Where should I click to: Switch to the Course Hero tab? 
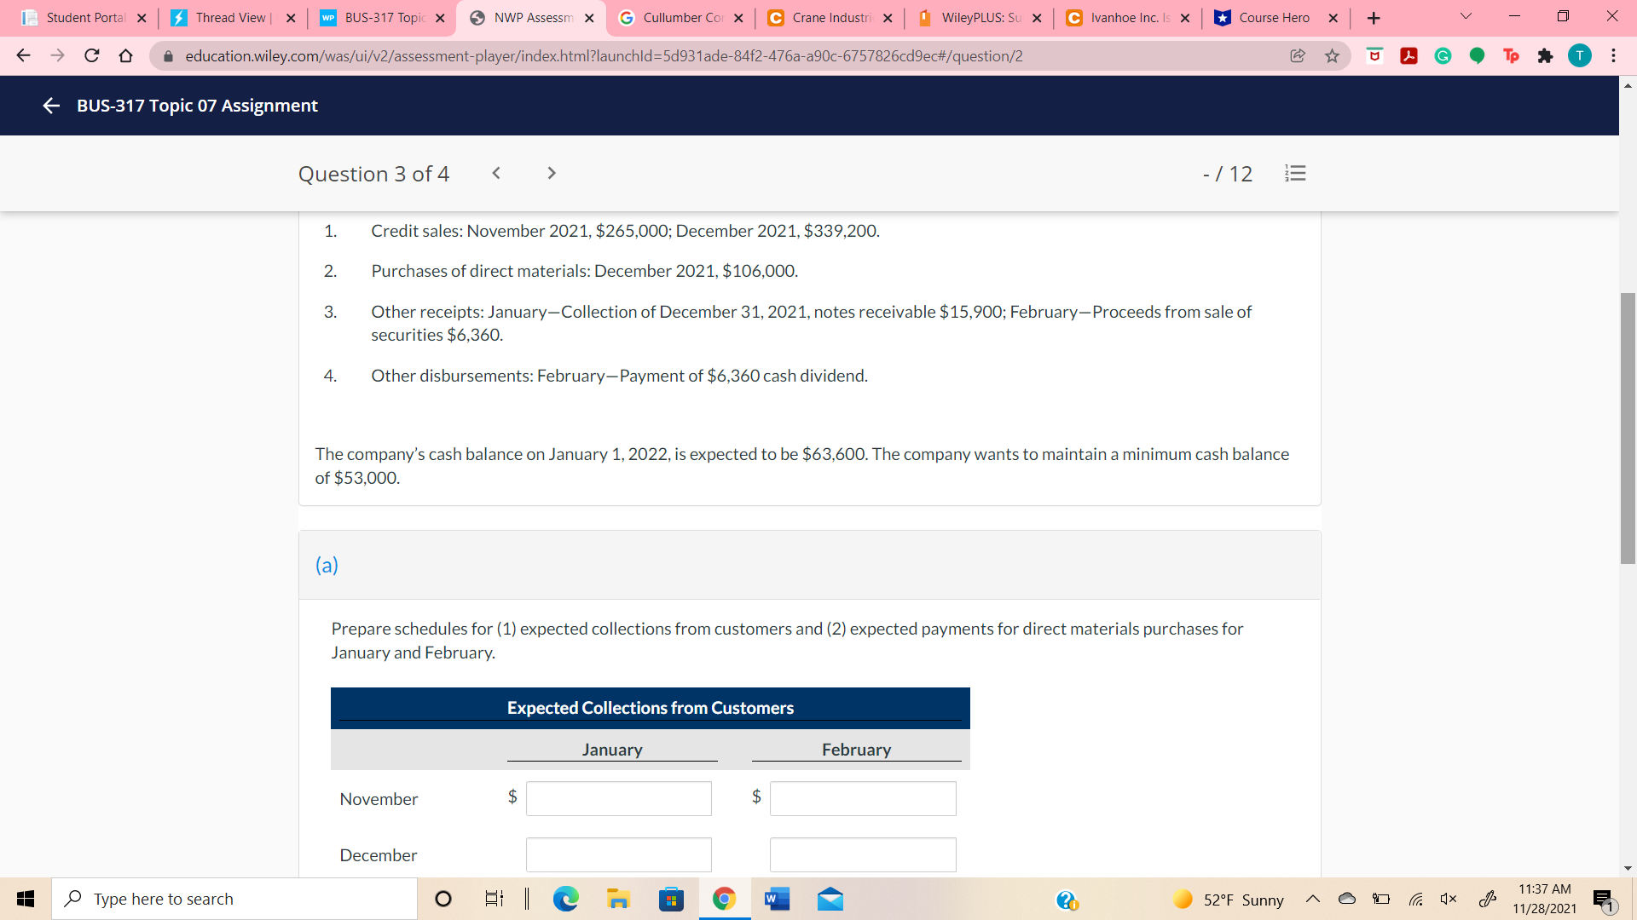pyautogui.click(x=1274, y=18)
